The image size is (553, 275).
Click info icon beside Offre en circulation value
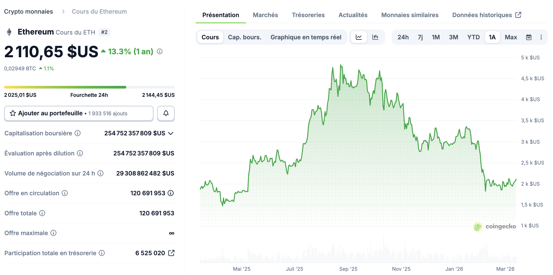click(171, 193)
